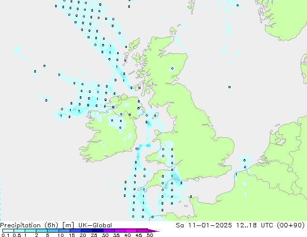Click the 'UK-Global' model label

point(95,225)
